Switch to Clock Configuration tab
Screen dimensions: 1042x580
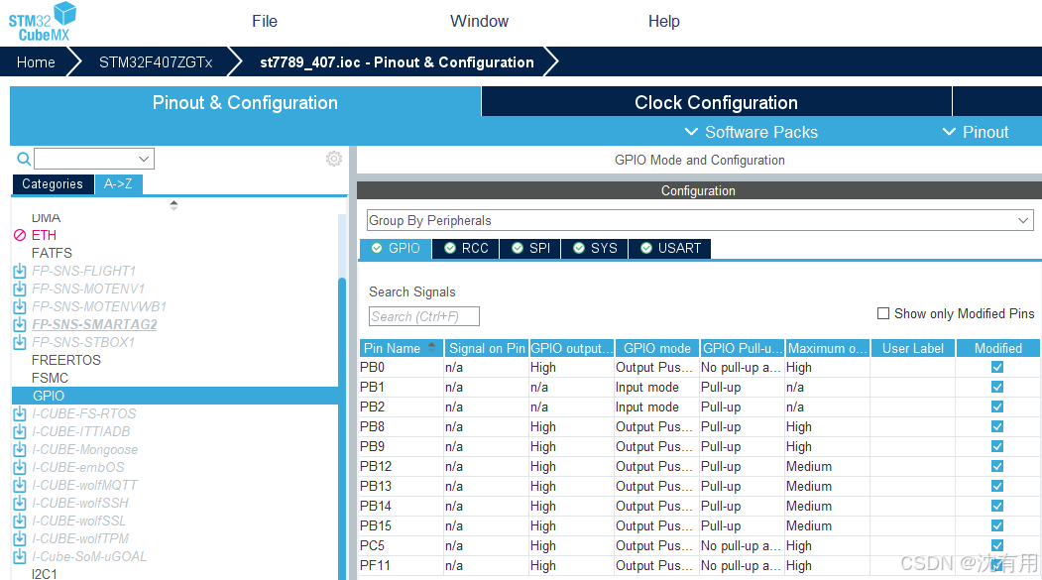(x=717, y=102)
